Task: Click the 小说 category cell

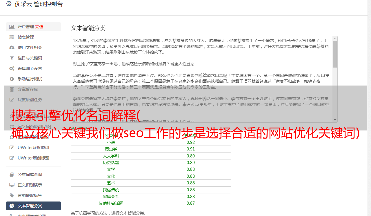Action: [111, 142]
